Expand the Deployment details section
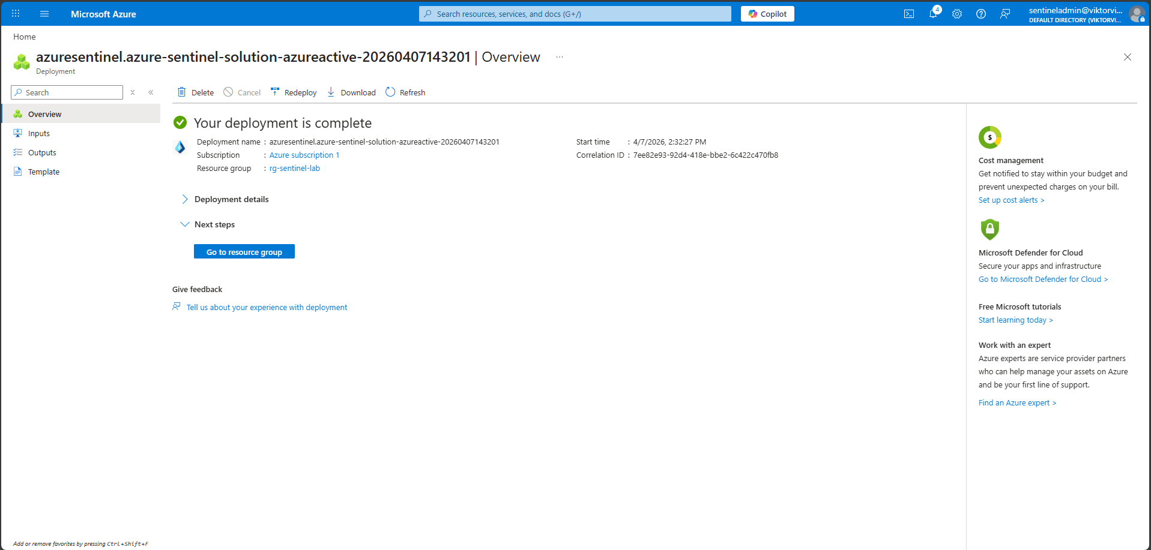The height and width of the screenshot is (550, 1151). [x=225, y=199]
